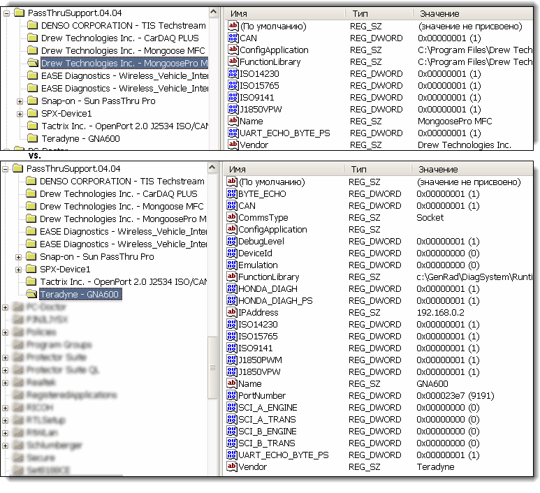Select the IPAddress string value icon

point(232,313)
